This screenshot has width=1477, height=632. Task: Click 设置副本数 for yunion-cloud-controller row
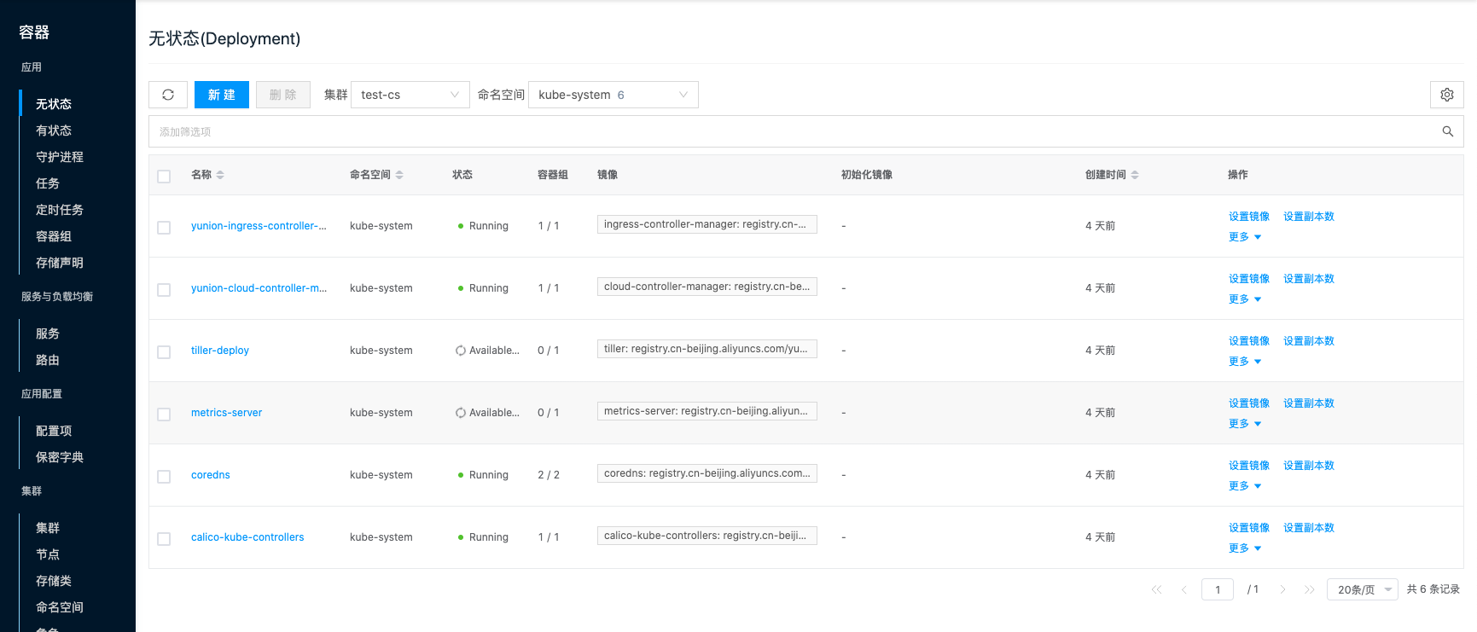pyautogui.click(x=1308, y=279)
